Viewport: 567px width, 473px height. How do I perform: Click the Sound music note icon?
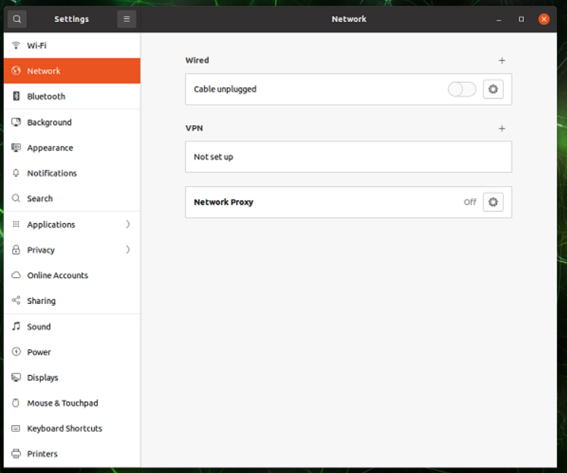pyautogui.click(x=16, y=326)
